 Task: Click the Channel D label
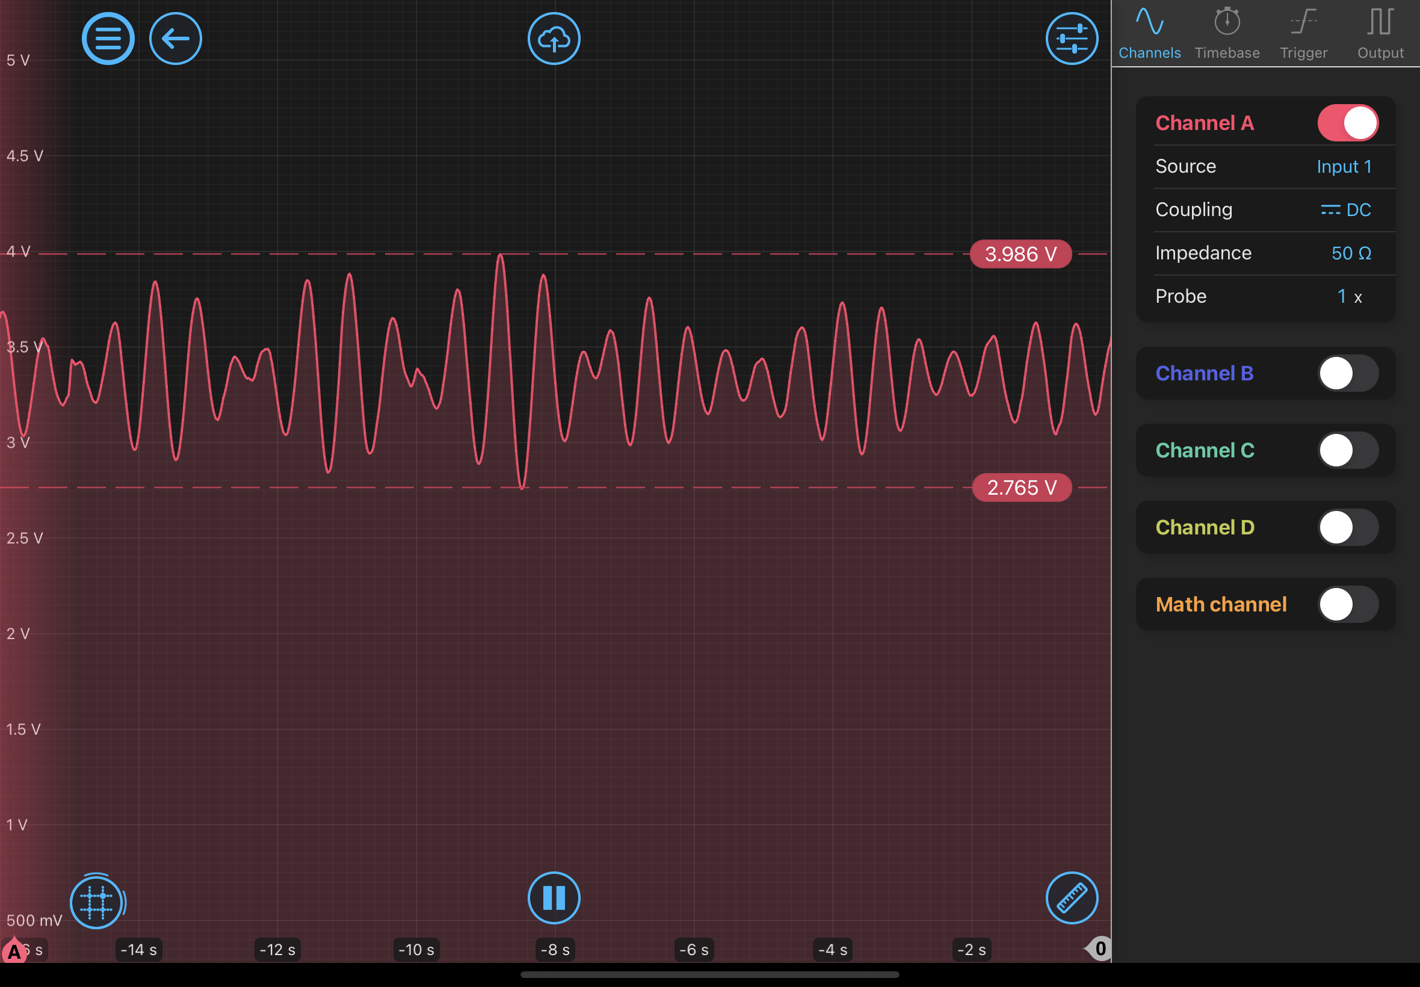point(1205,528)
